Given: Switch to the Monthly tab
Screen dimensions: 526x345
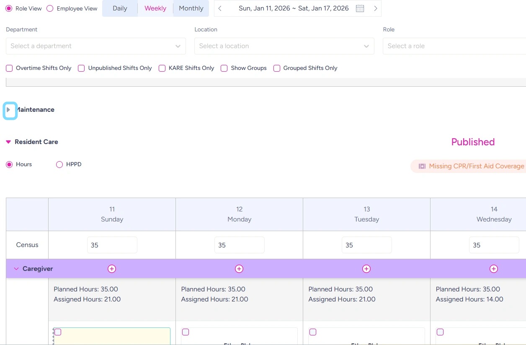Looking at the screenshot, I should [x=191, y=8].
